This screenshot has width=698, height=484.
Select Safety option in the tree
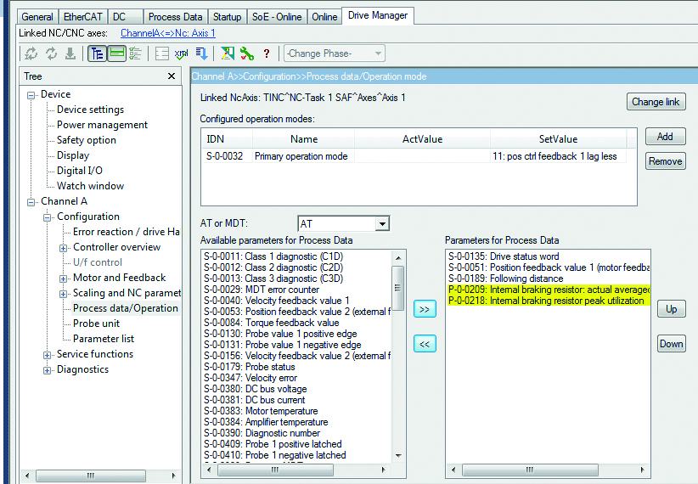coord(87,140)
